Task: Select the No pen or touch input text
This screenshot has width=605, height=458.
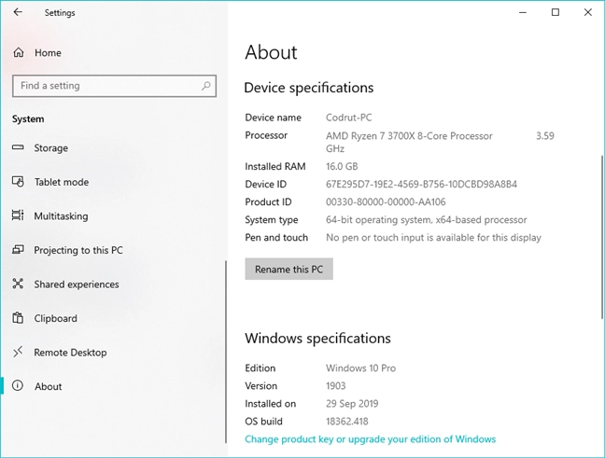Action: (x=434, y=238)
